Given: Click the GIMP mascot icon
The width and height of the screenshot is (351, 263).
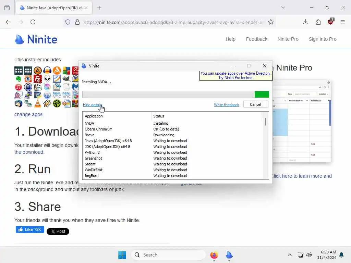Looking at the screenshot, I should pos(66,79).
